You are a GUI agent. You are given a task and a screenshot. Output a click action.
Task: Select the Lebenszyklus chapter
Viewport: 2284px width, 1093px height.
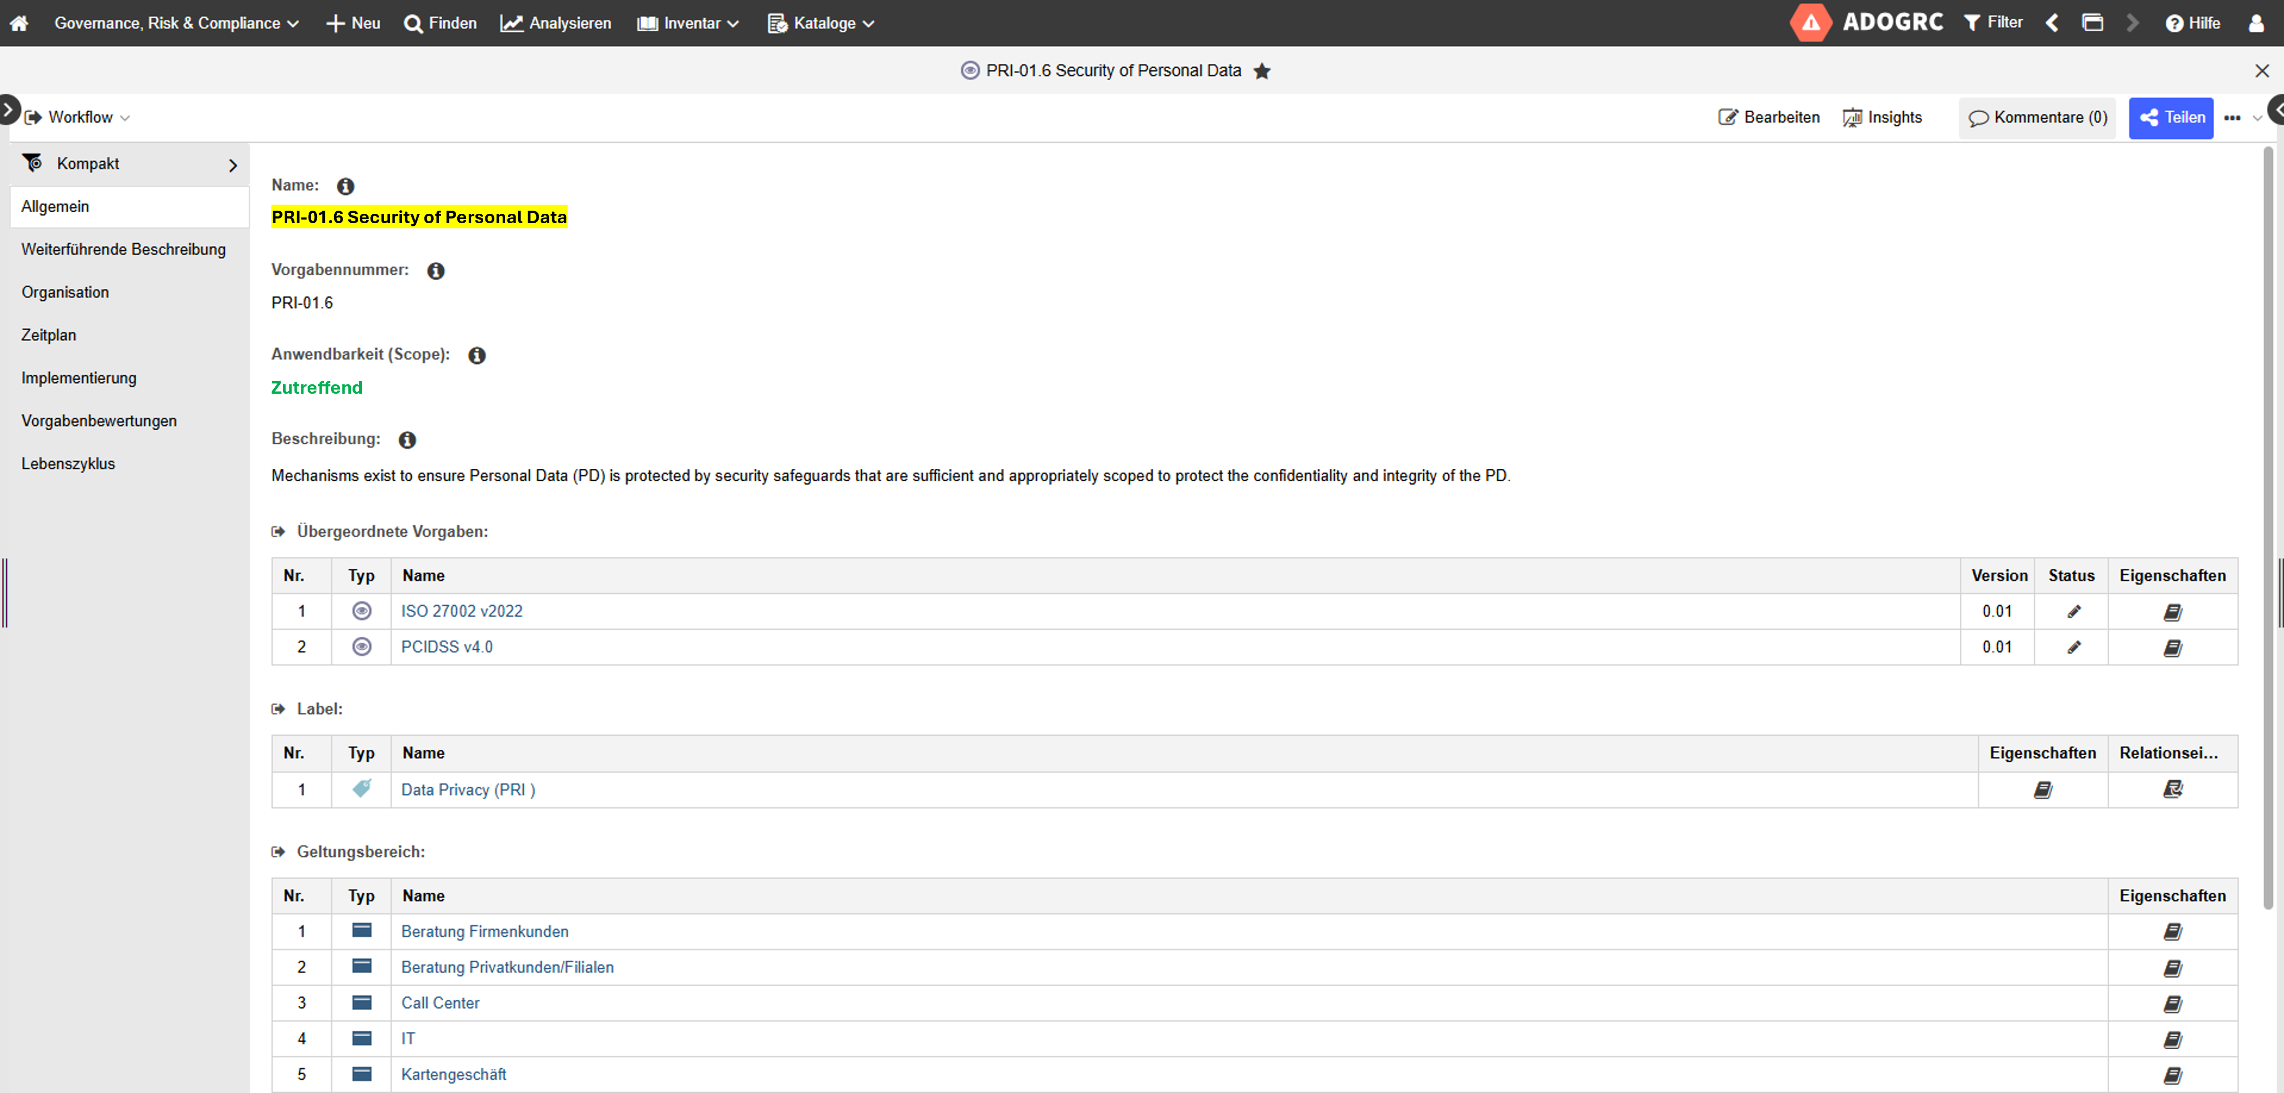[129, 463]
